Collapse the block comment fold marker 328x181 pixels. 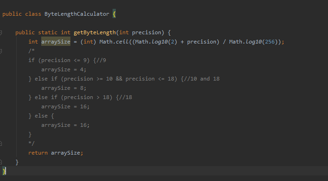1,51
